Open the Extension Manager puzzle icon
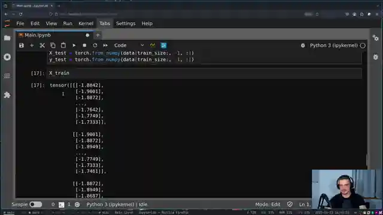The height and width of the screenshot is (215, 383). 7,95
